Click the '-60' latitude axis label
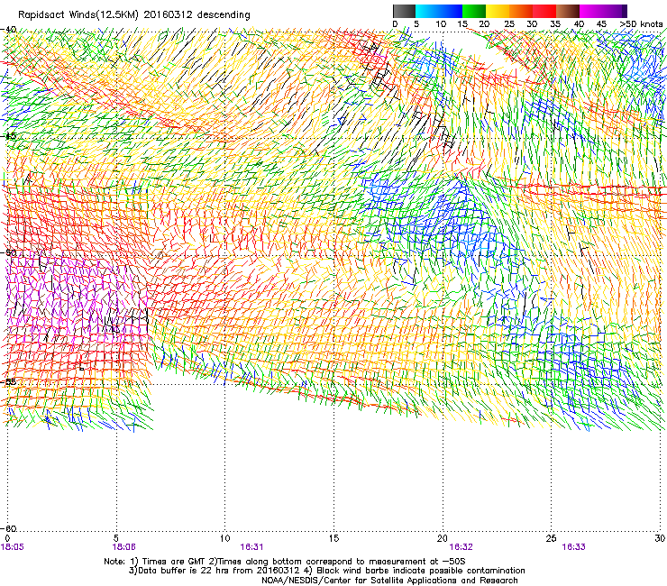The height and width of the screenshot is (586, 667). (8, 528)
